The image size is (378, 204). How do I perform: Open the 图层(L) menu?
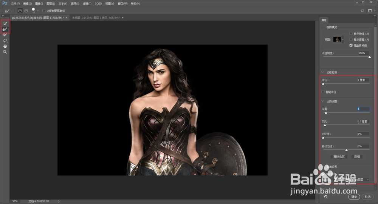[x=51, y=4]
